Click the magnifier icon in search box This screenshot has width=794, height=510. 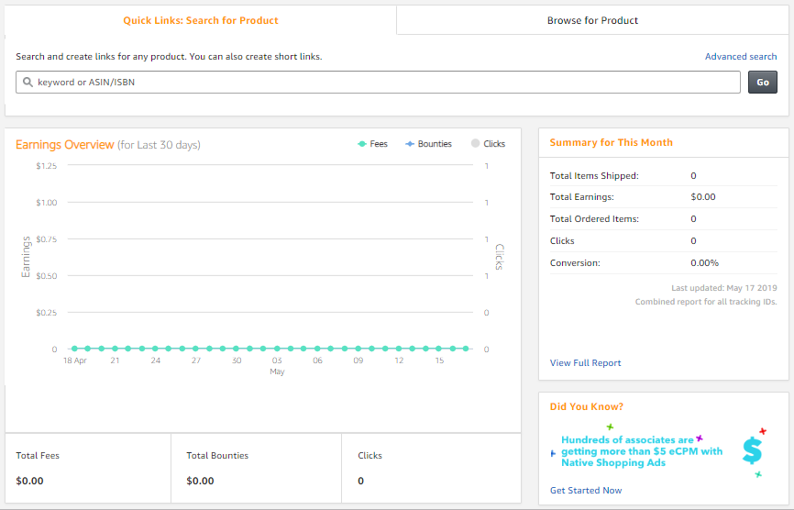(28, 82)
